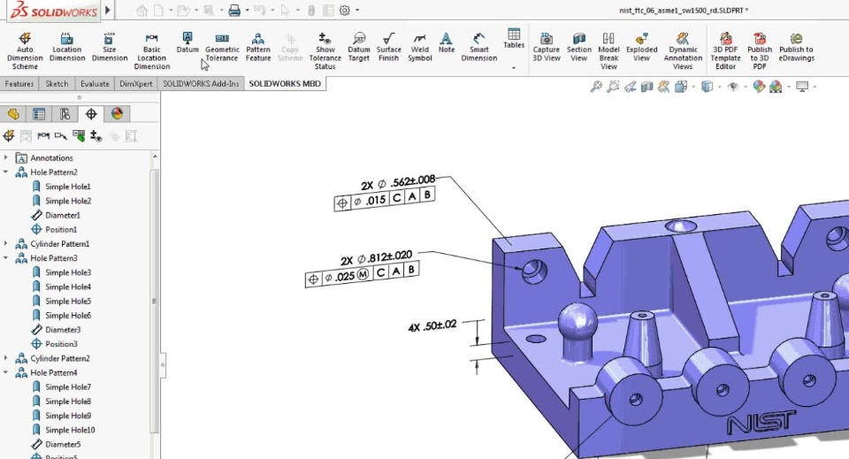Expand Options gear dropdown arrow
This screenshot has width=849, height=459.
[357, 11]
